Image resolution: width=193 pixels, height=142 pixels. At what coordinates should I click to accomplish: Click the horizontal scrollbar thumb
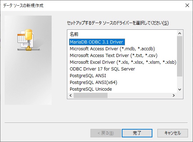pos(90,95)
